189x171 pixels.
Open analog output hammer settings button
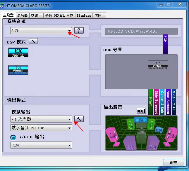(x=79, y=119)
